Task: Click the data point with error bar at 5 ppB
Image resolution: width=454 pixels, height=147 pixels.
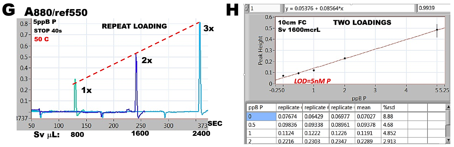Action: click(x=437, y=30)
